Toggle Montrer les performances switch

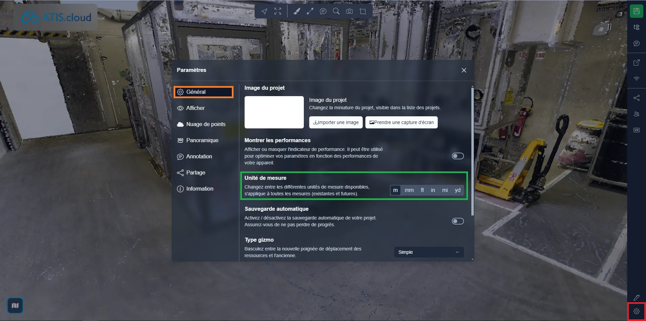(x=458, y=156)
